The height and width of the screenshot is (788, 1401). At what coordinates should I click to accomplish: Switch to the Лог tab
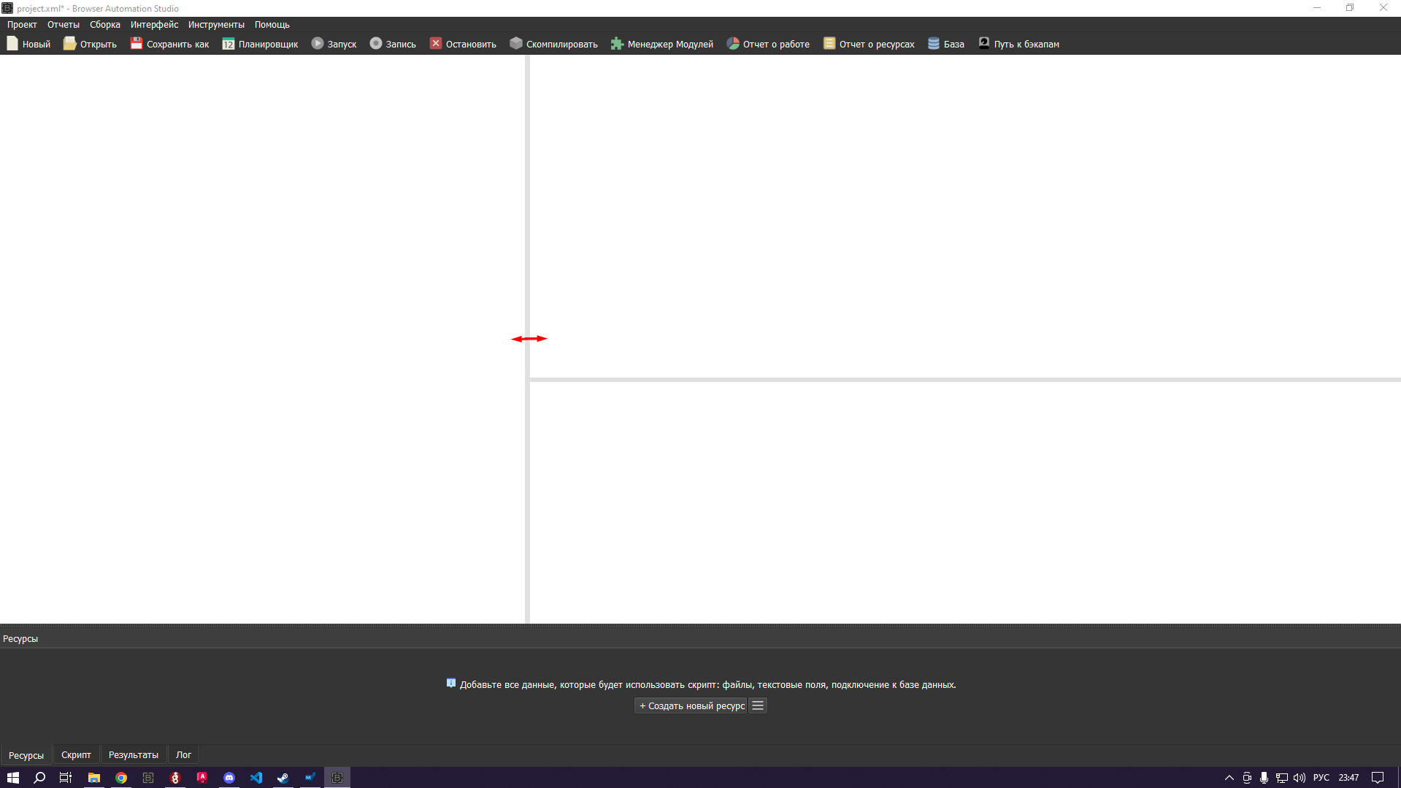click(x=183, y=754)
